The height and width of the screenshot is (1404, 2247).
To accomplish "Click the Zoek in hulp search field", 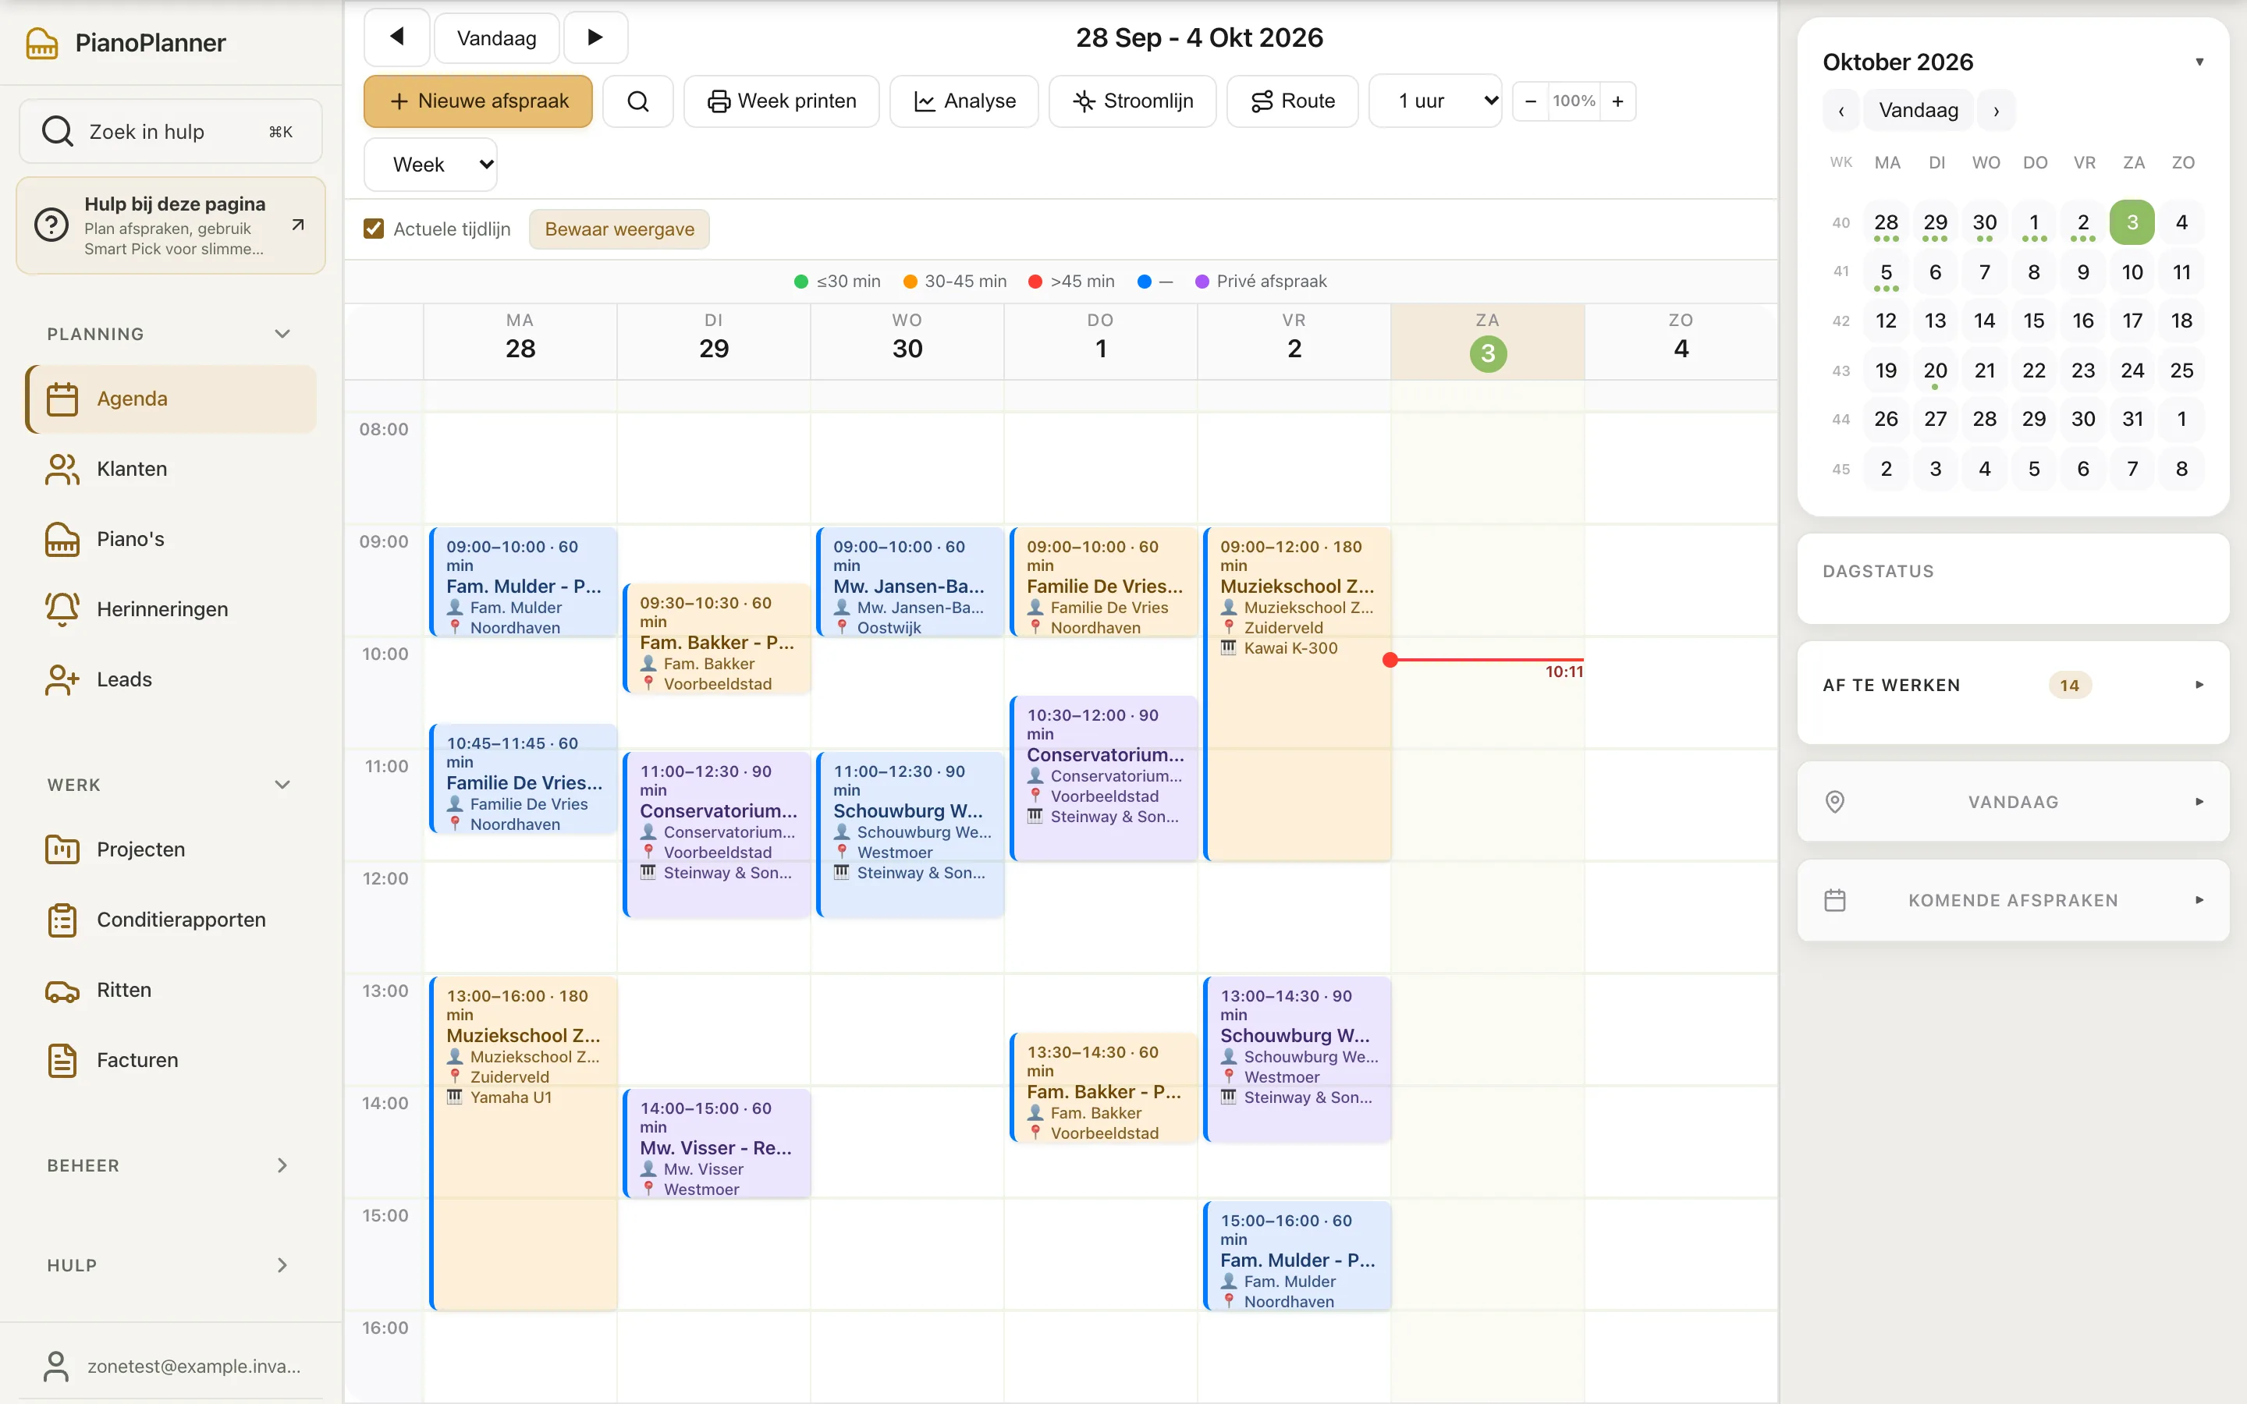I will coord(171,132).
